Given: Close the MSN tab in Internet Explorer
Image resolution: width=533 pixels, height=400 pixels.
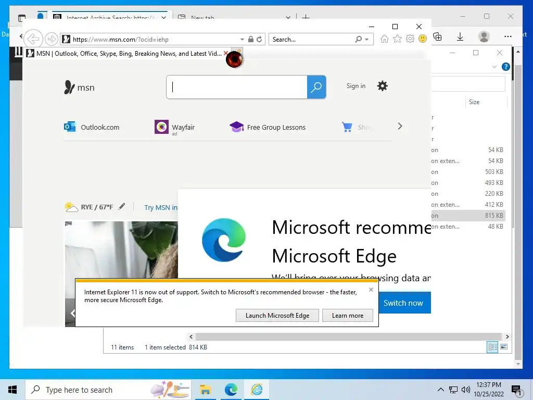Looking at the screenshot, I should 225,54.
